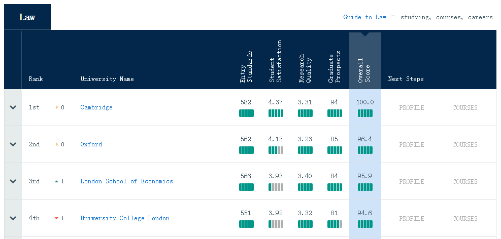Select the 3rd rank label
This screenshot has height=239, width=501.
click(34, 181)
